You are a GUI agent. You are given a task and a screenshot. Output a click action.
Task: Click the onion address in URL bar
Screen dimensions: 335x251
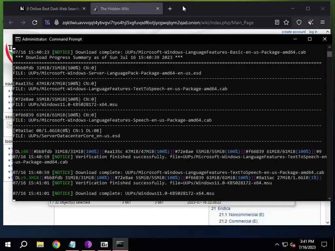click(x=158, y=23)
